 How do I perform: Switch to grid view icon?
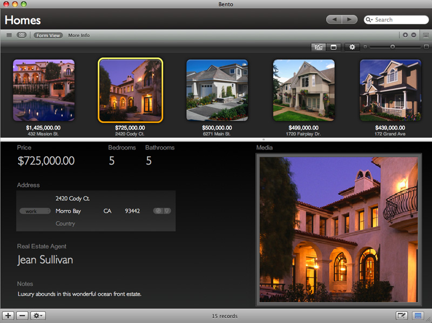[x=22, y=35]
